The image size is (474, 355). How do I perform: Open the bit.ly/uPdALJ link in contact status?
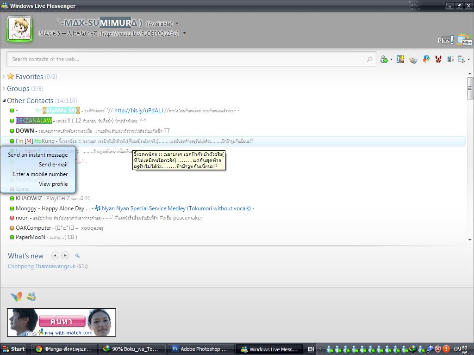point(138,110)
